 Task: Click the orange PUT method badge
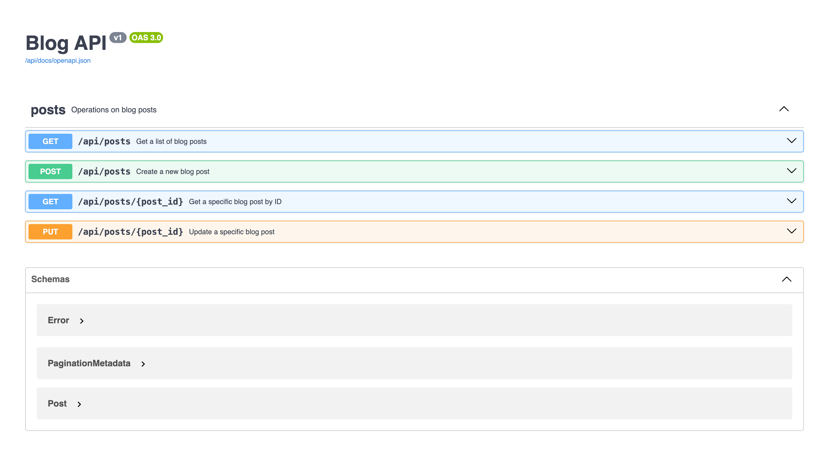[50, 232]
